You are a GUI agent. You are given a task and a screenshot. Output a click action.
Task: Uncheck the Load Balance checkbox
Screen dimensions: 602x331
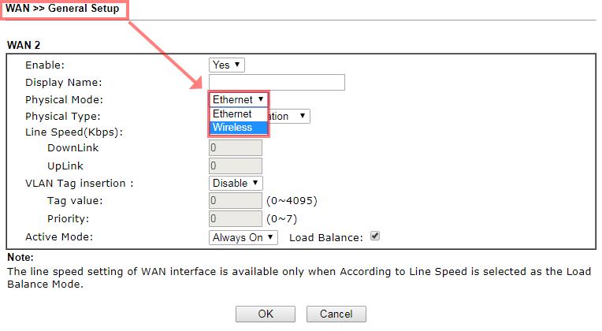[x=375, y=236]
